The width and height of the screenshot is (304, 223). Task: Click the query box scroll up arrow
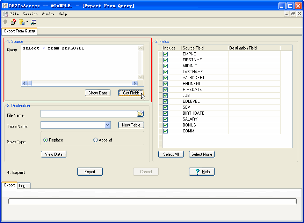141,48
